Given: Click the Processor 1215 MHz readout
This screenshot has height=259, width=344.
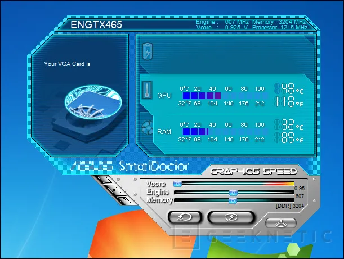Looking at the screenshot, I should tap(280, 28).
